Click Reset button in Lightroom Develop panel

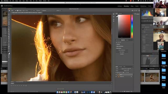pyautogui.click(x=154, y=66)
